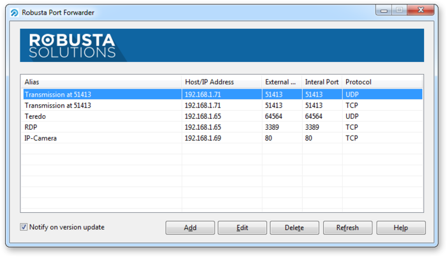Click the External port column header
The height and width of the screenshot is (257, 447).
click(281, 82)
